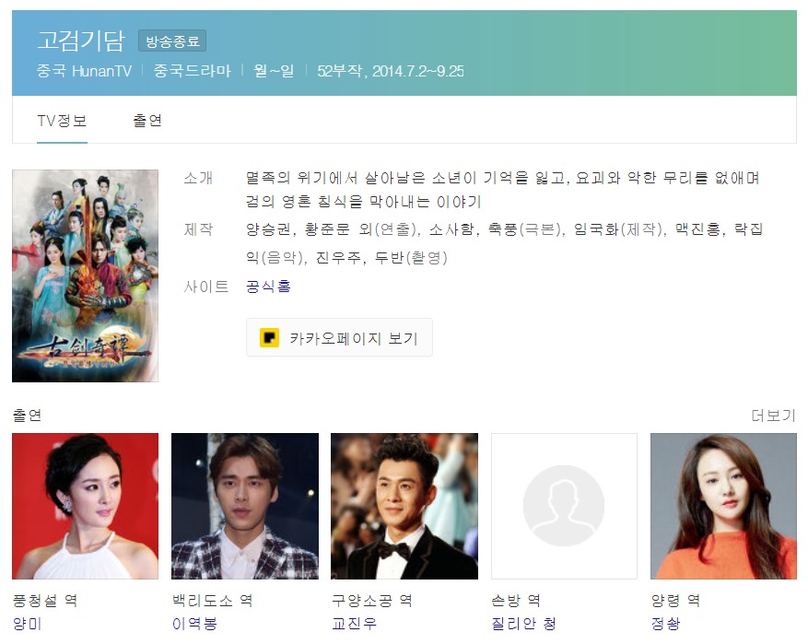Click the actor name 질리안 청
Screen dimensions: 808x644
click(523, 624)
